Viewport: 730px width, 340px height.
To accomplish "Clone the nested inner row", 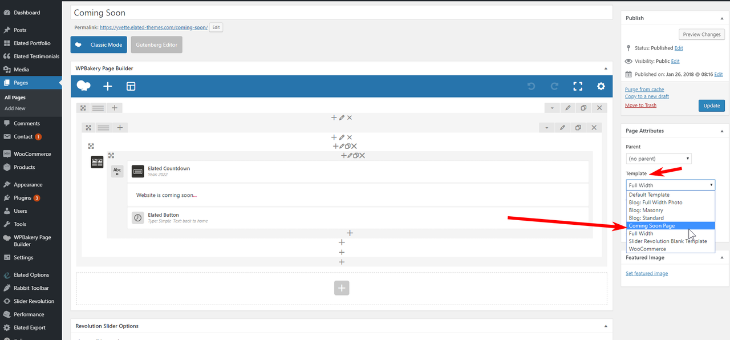I will 578,128.
